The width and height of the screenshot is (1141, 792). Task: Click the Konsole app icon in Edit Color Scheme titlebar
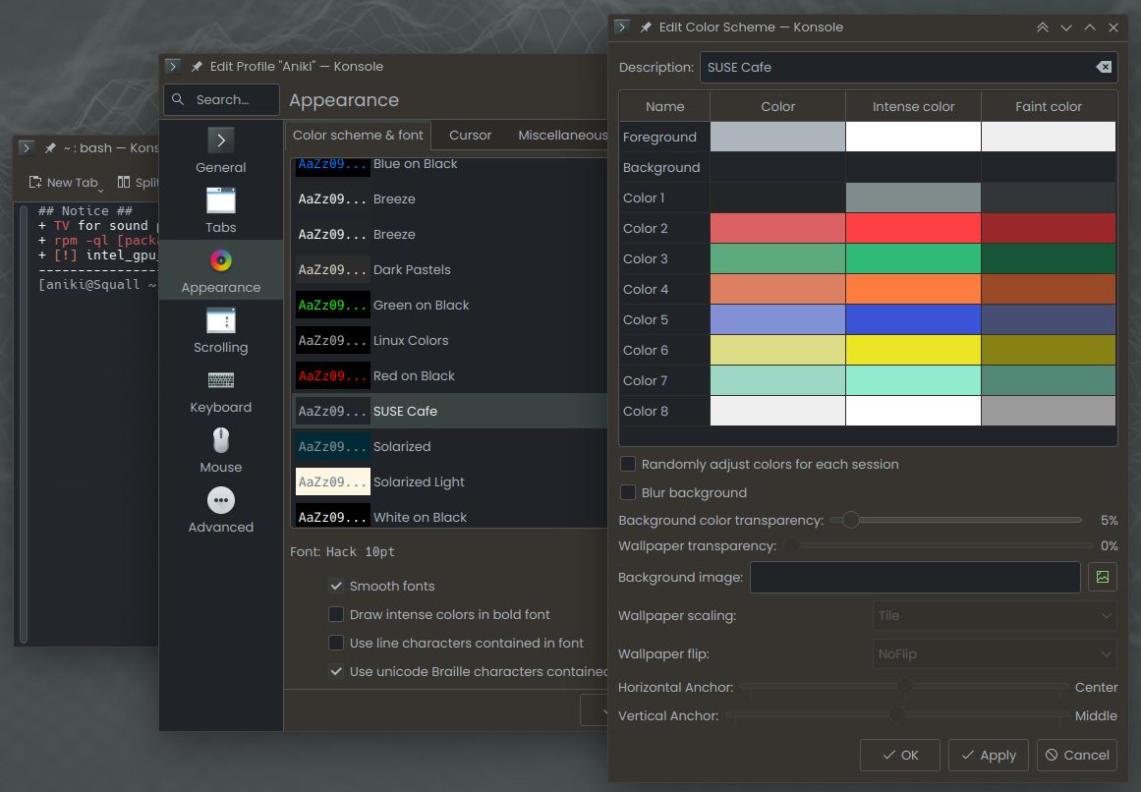coord(621,27)
